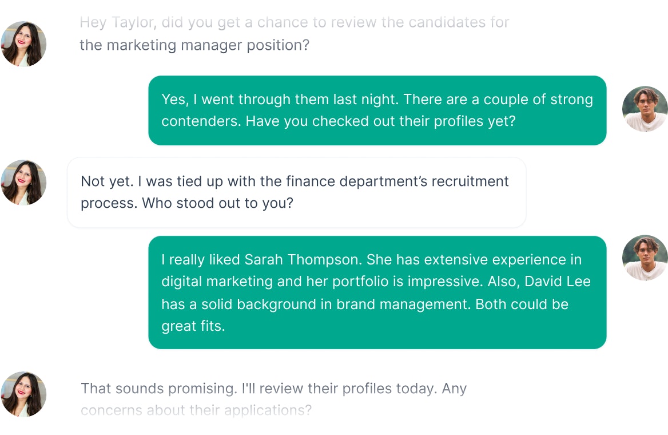
Task: Select the 'That sounds promising' message line
Action: [273, 389]
